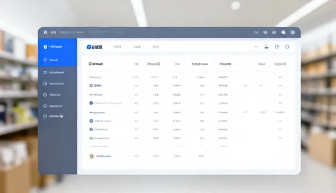Click the yellow hand icon in the last table row

[x=91, y=156]
